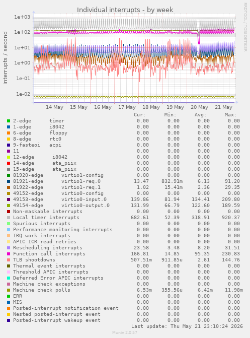Click the 'Threshold APIC interrupts' legend label

pyautogui.click(x=51, y=272)
